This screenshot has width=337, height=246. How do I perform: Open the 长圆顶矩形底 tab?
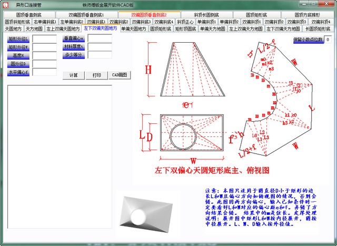coord(318,29)
